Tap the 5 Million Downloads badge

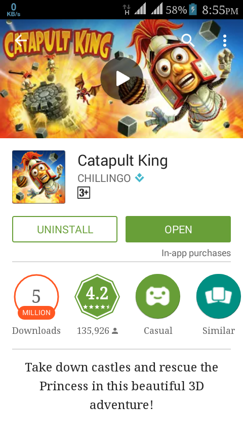[x=36, y=297]
